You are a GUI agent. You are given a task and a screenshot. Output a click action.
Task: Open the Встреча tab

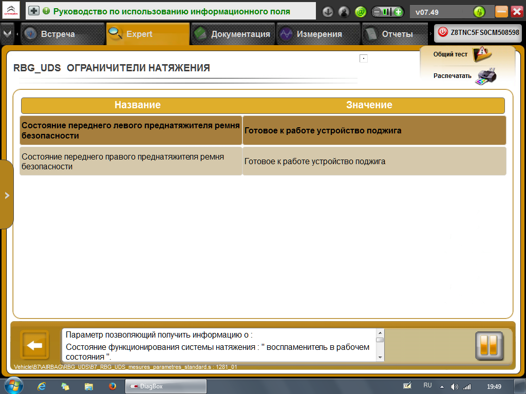(x=63, y=34)
